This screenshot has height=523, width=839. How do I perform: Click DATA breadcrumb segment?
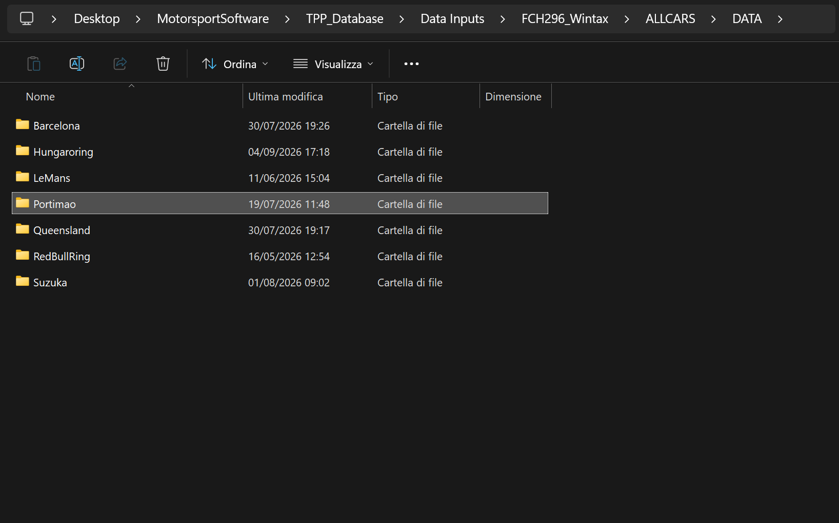pyautogui.click(x=747, y=19)
